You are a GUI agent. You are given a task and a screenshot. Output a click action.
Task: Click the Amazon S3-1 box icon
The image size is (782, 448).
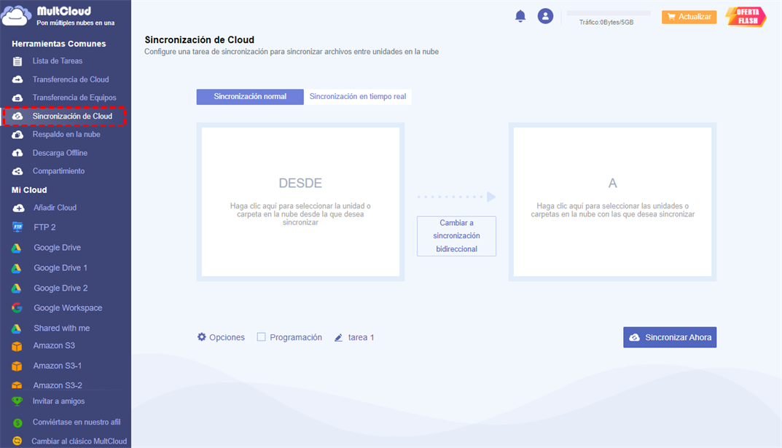17,366
